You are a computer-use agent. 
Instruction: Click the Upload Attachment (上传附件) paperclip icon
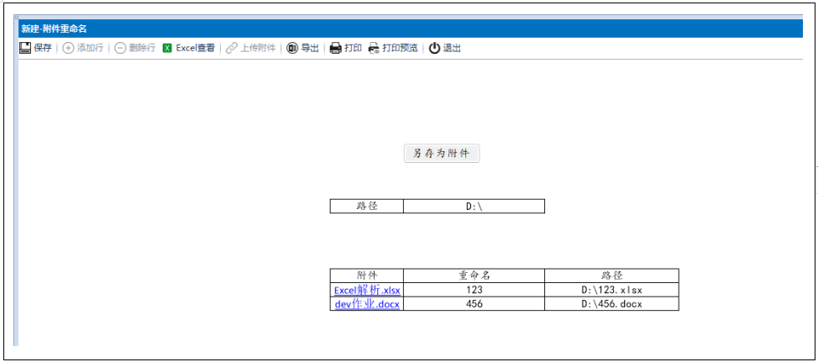(232, 48)
